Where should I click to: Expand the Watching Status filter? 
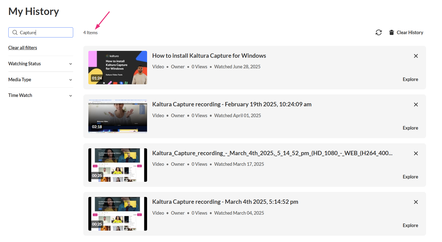click(41, 64)
